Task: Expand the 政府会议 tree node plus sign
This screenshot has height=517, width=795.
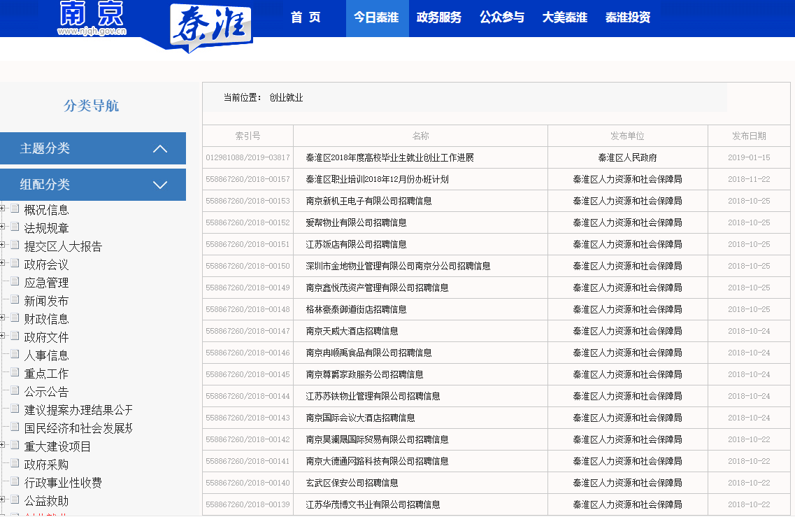Action: 3,263
